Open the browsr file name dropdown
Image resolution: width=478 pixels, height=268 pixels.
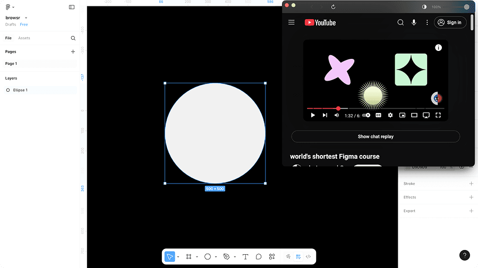click(26, 18)
